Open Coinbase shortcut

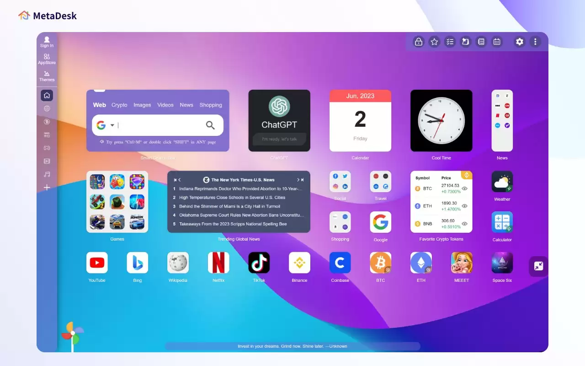tap(340, 263)
